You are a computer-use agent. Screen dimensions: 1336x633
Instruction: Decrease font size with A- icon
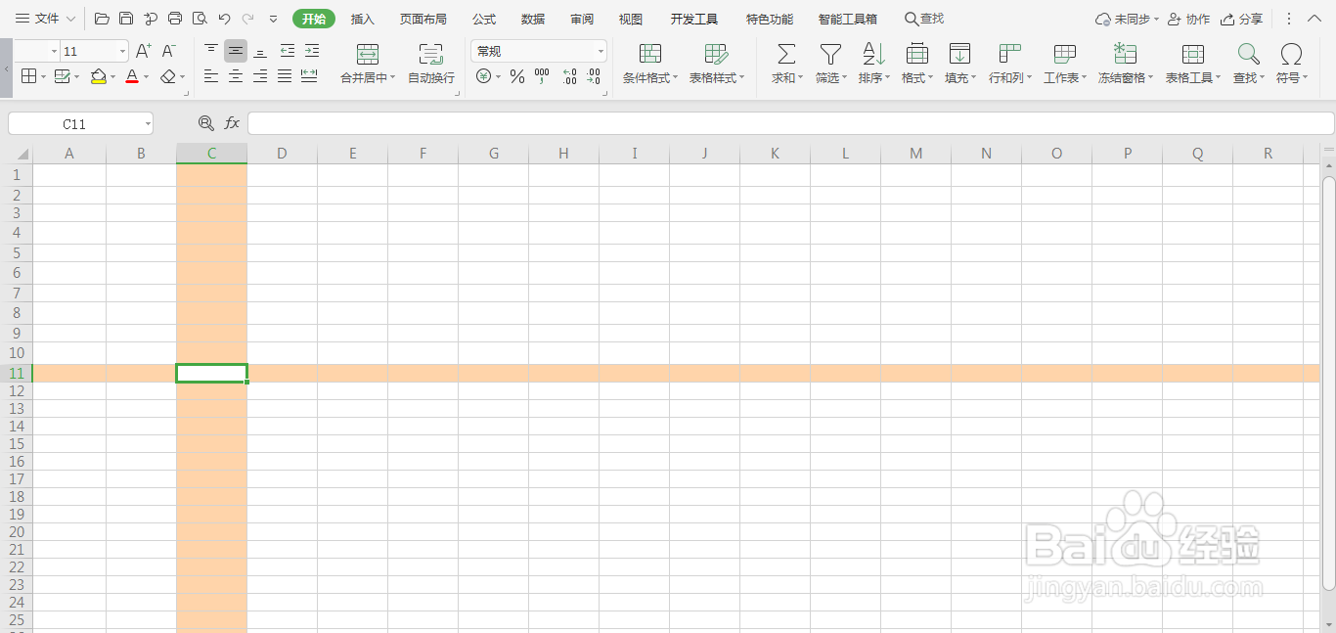(x=169, y=51)
